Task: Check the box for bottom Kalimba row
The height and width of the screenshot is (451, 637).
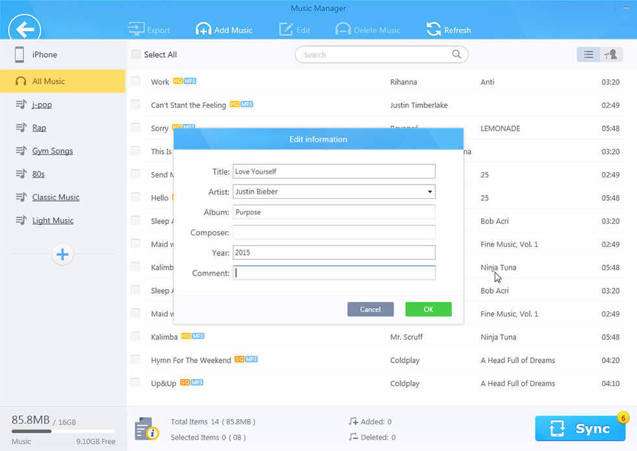Action: pos(136,337)
